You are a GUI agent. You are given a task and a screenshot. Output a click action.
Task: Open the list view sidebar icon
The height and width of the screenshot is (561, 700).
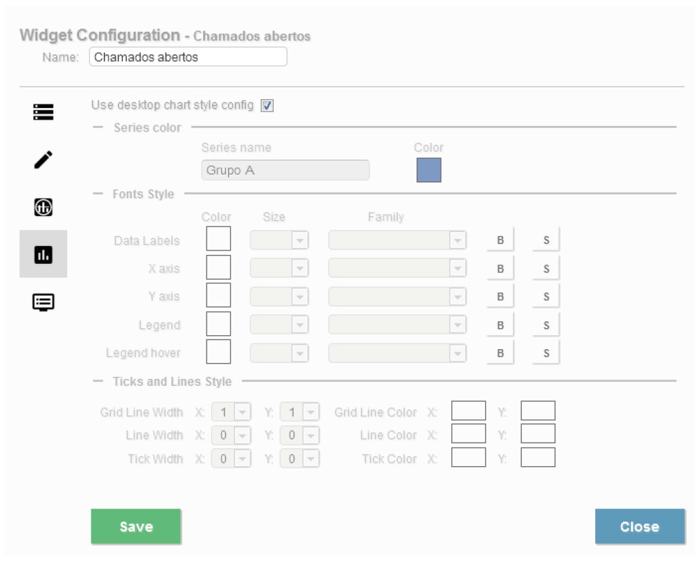click(43, 112)
